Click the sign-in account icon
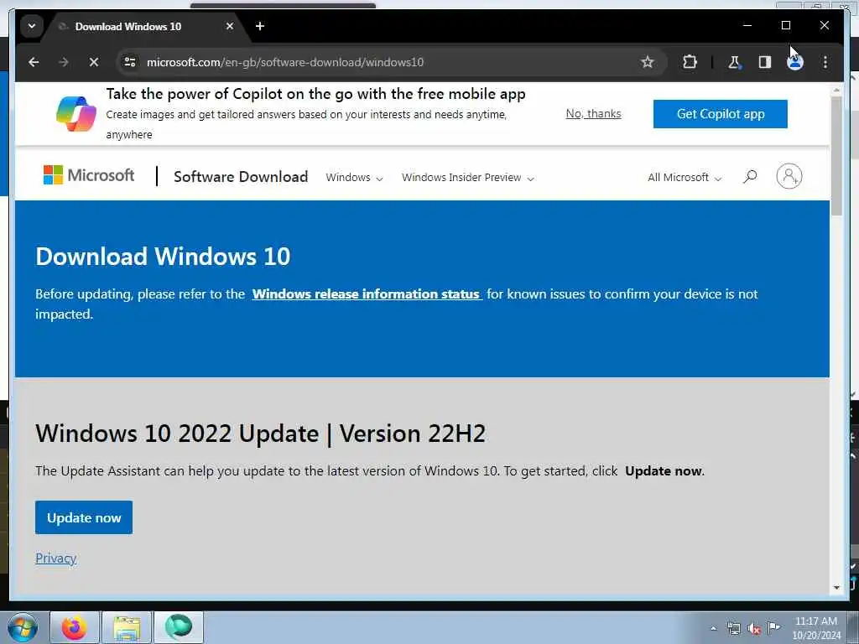 click(789, 176)
